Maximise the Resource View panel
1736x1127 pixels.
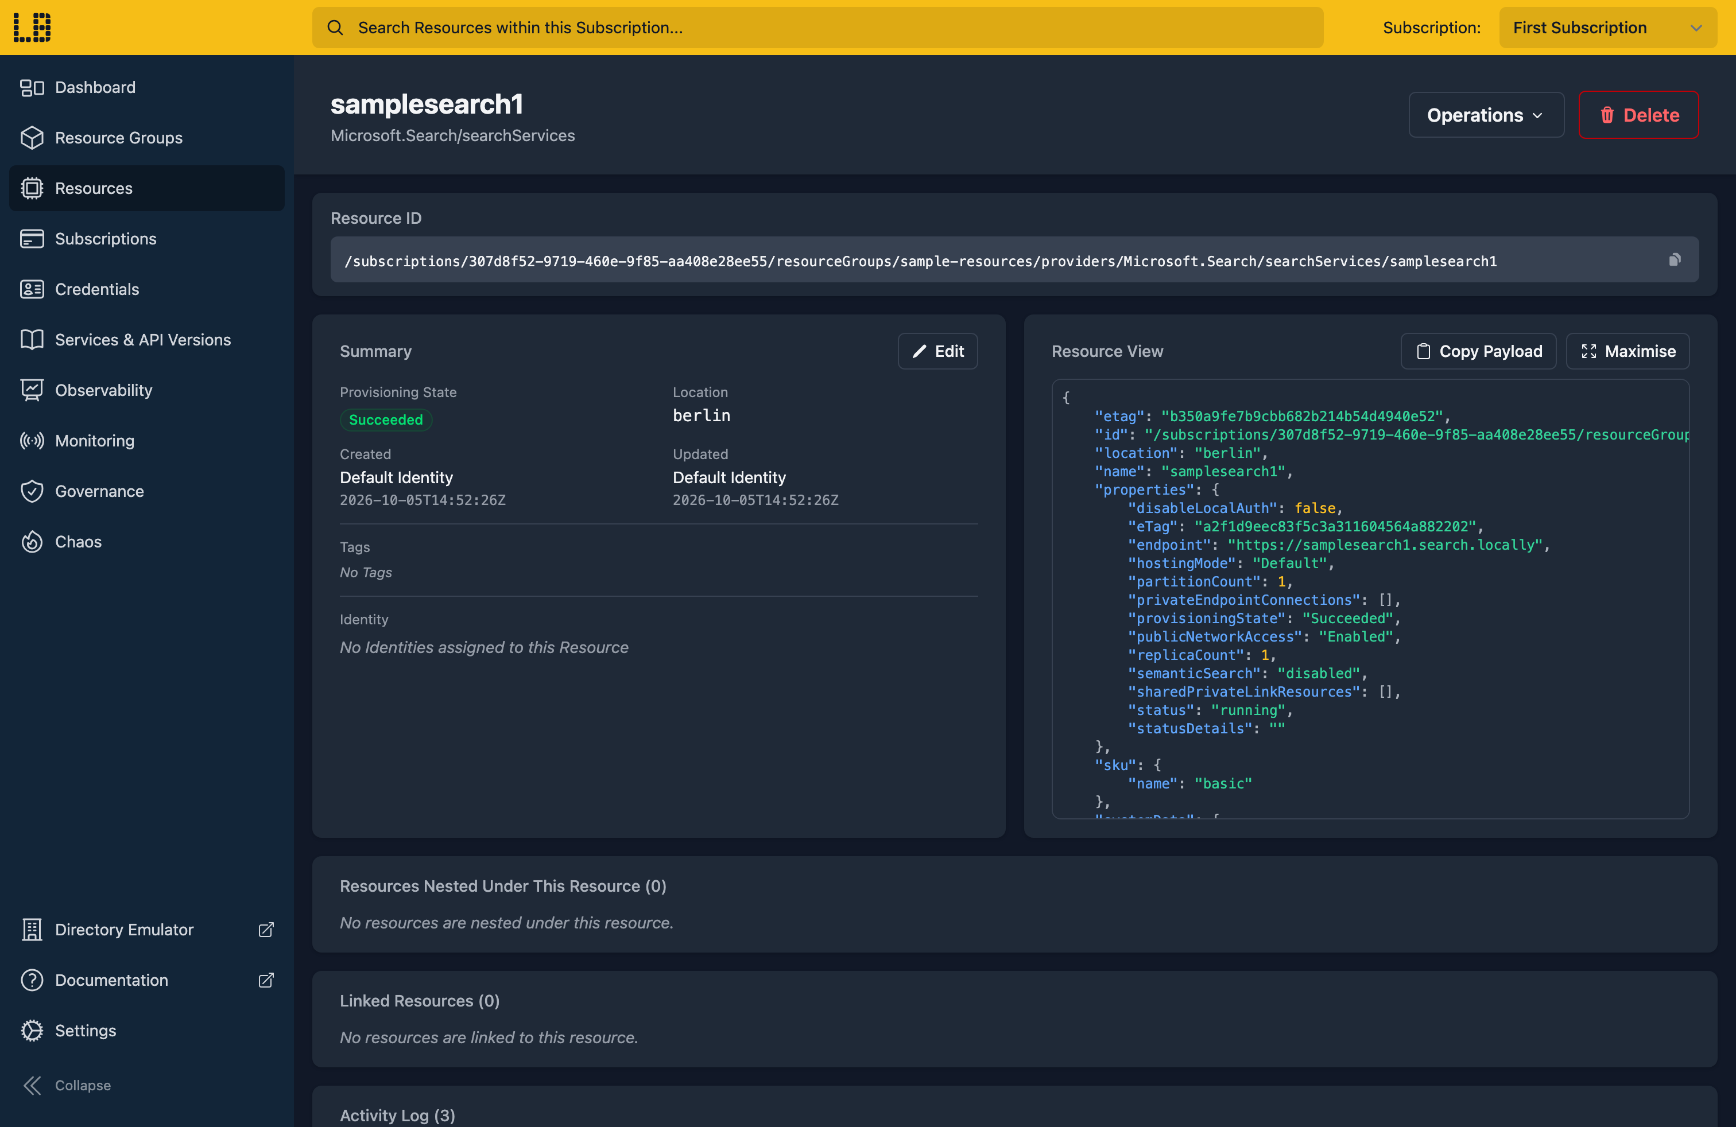(1627, 351)
